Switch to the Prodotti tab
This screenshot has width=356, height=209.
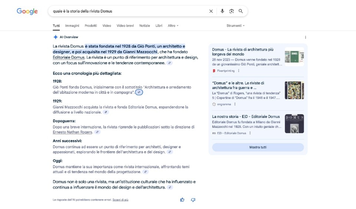click(91, 26)
